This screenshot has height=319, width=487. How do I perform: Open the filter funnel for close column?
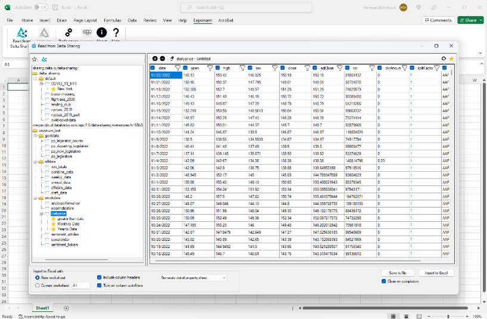coord(307,68)
